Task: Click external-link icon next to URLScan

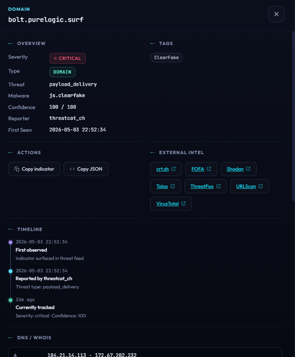Action: [x=261, y=186]
